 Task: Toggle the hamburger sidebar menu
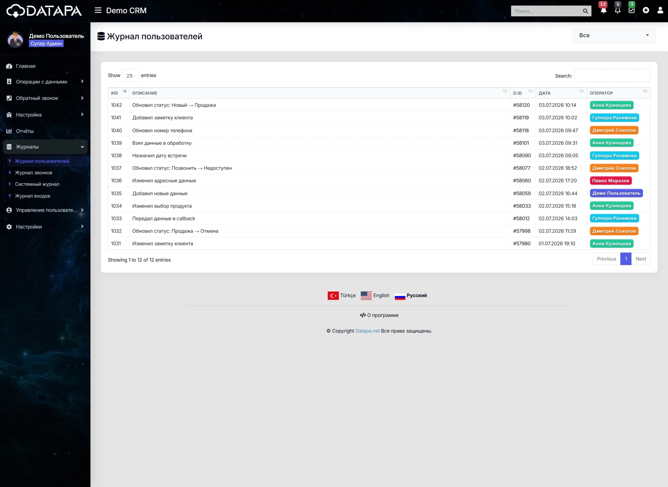[x=98, y=10]
